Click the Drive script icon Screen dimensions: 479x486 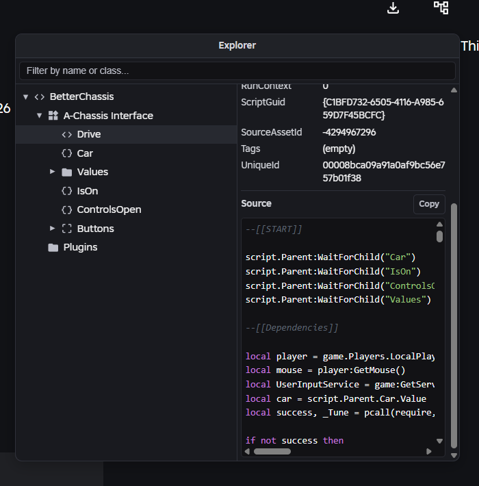click(x=67, y=134)
